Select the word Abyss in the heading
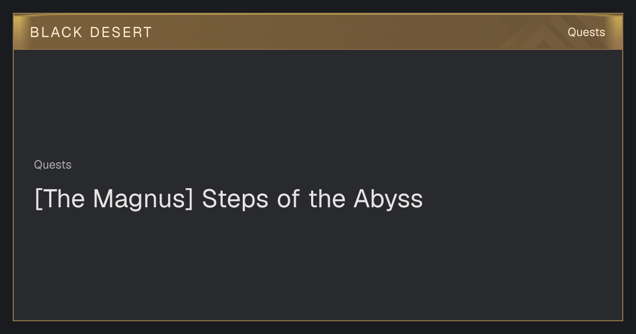The image size is (636, 334). [388, 199]
